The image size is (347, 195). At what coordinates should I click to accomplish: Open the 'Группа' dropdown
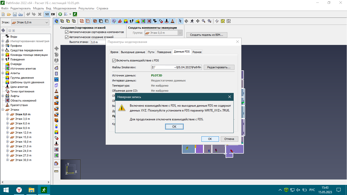point(163,33)
